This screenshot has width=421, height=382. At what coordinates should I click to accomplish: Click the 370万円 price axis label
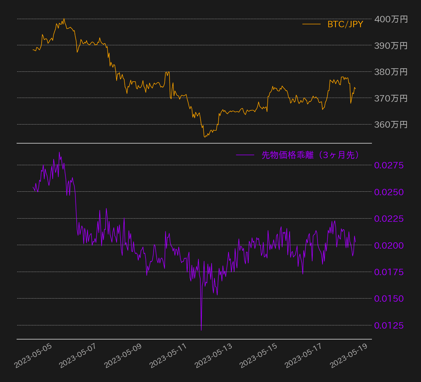tap(391, 98)
